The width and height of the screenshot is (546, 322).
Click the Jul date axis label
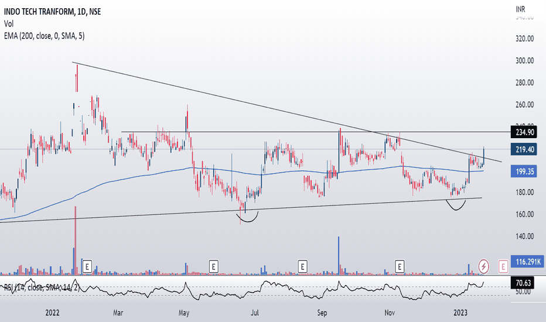pyautogui.click(x=254, y=313)
